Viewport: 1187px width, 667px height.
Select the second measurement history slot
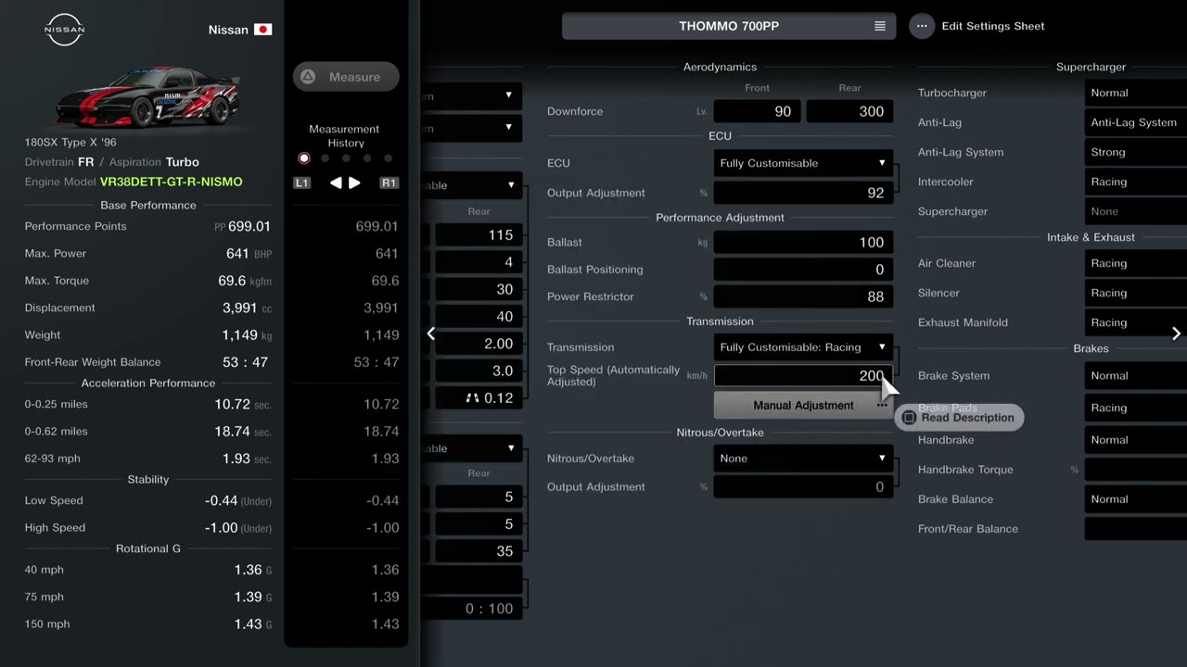click(x=325, y=158)
